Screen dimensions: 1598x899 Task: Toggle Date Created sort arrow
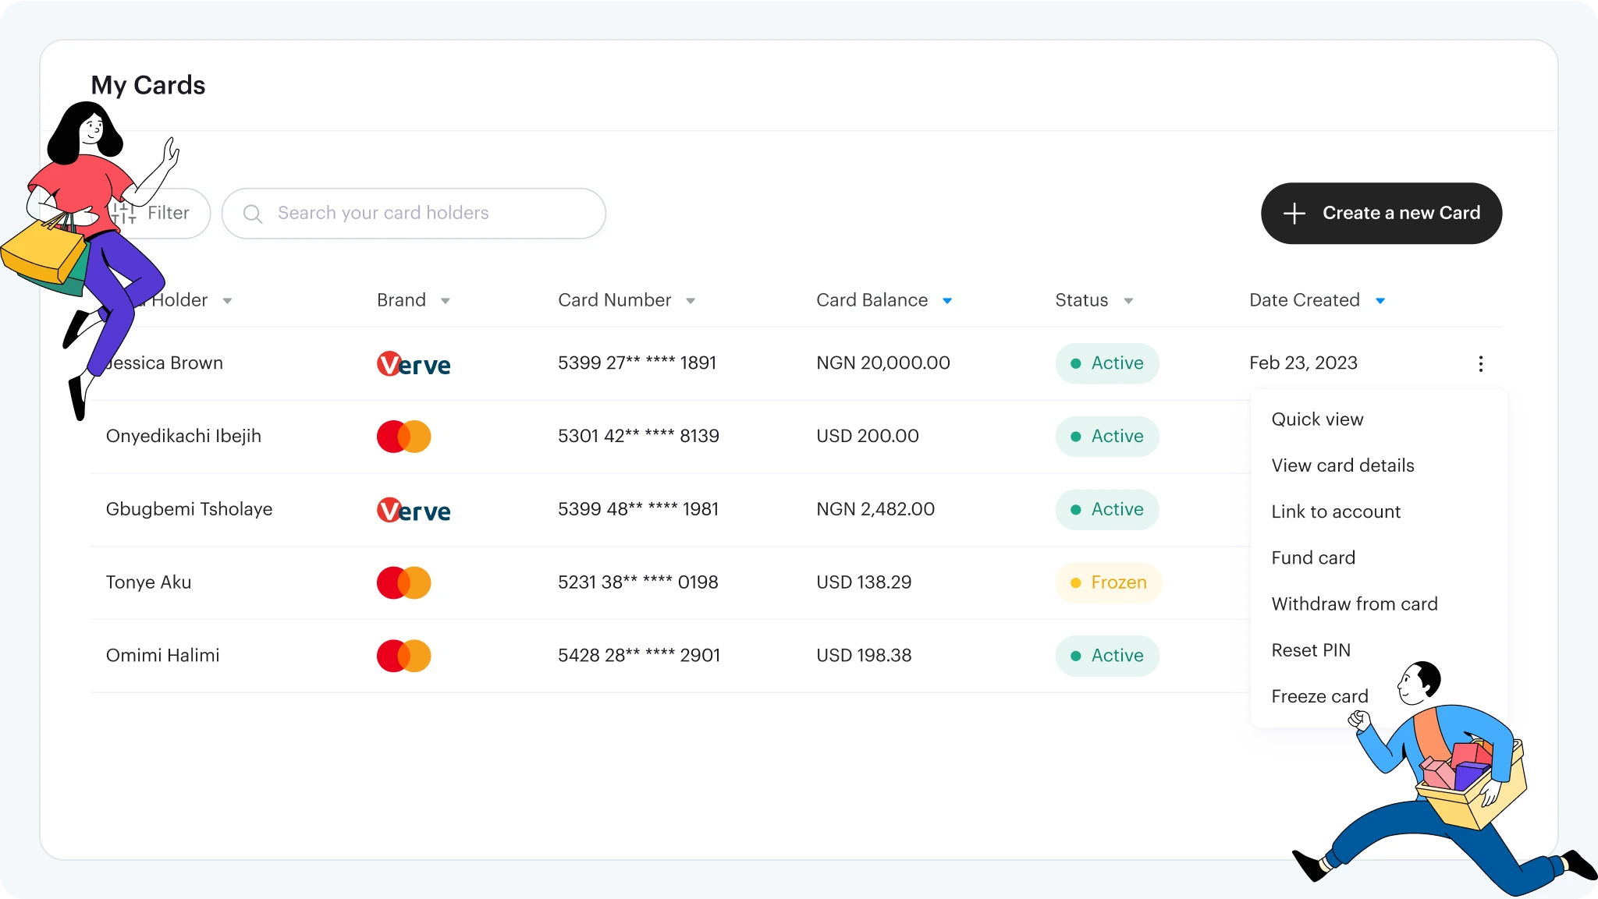(1380, 301)
